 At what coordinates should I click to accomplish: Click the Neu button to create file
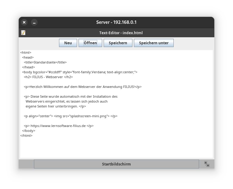point(68,43)
